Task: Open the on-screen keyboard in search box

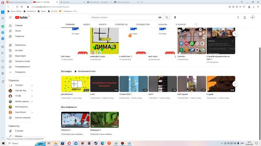Action: coord(160,17)
